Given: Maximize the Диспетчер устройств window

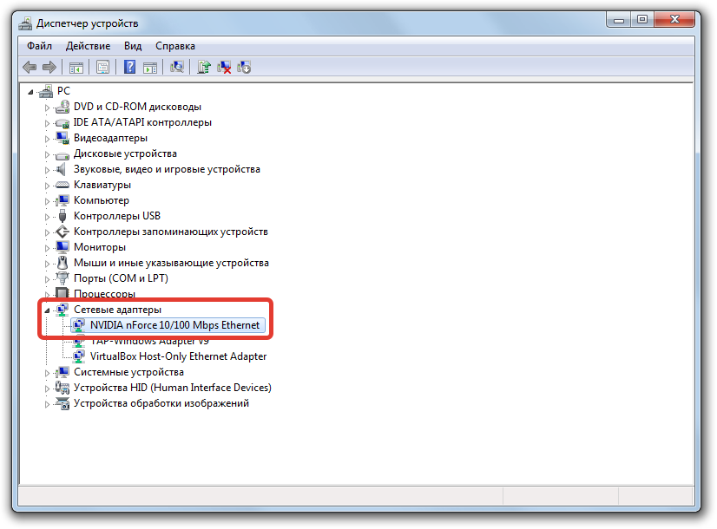Looking at the screenshot, I should coord(642,20).
